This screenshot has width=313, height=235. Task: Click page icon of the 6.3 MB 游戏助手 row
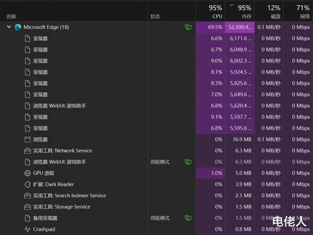(x=27, y=162)
